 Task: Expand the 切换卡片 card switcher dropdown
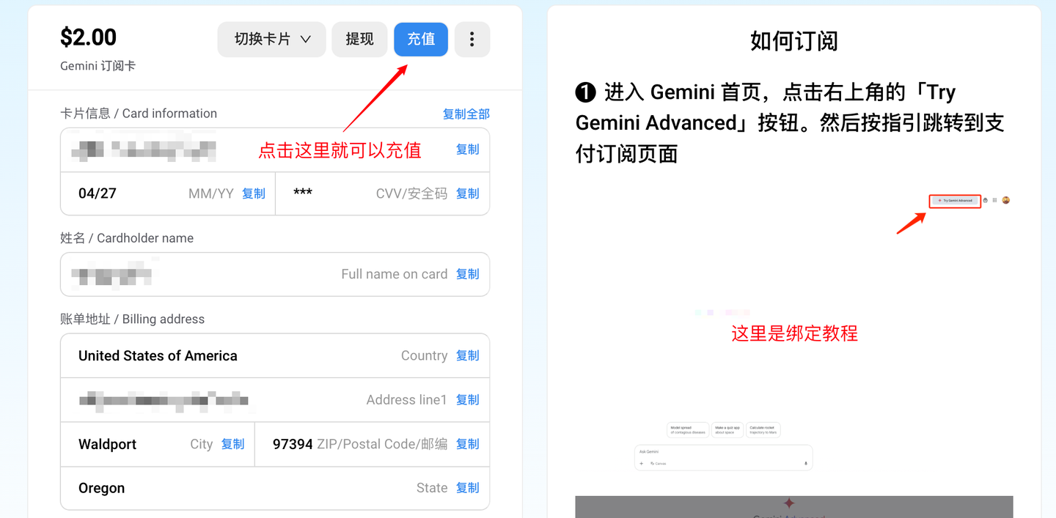[x=273, y=39]
